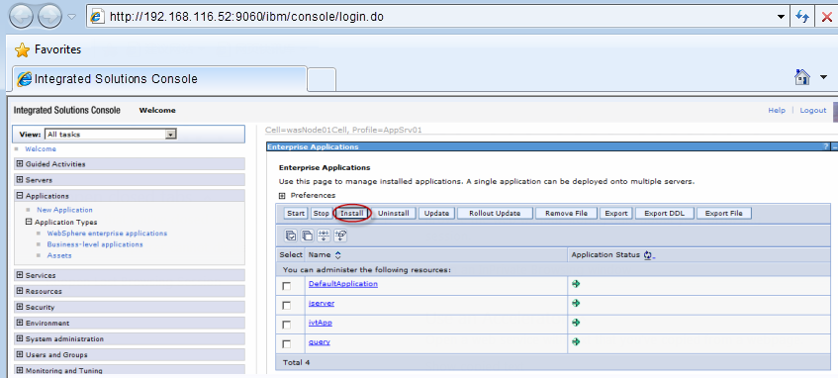The image size is (838, 378).
Task: Refresh Application Status via the refresh icon
Action: click(649, 255)
